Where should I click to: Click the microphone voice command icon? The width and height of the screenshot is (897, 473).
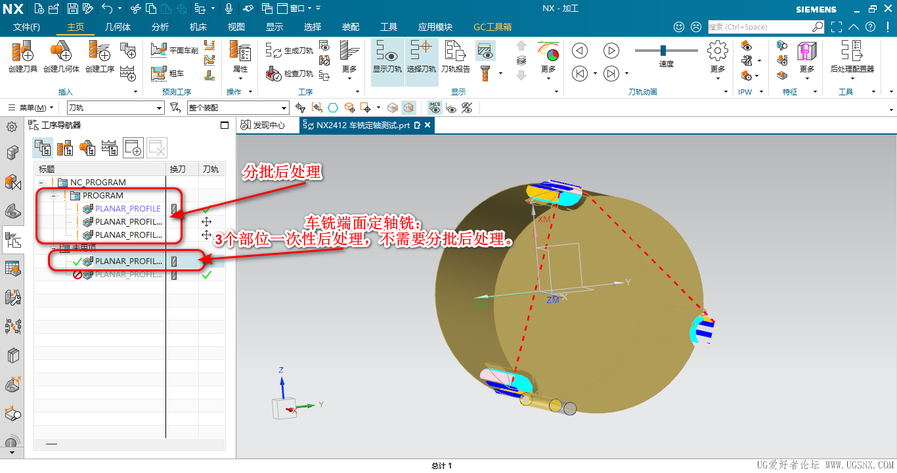[229, 9]
